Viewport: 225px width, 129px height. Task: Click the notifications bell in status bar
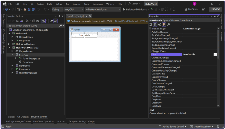coord(218,127)
